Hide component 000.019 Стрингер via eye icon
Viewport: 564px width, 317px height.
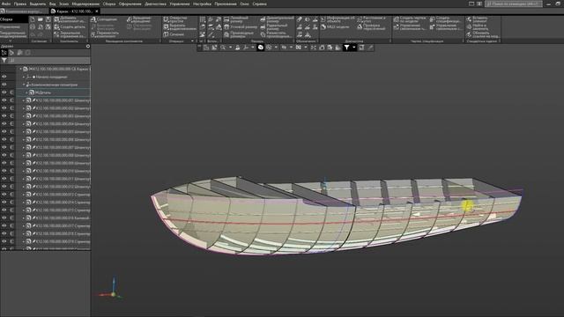click(4, 241)
